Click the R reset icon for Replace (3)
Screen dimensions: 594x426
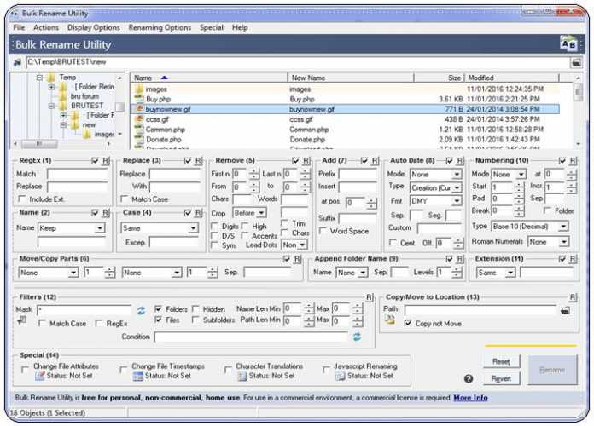pos(199,161)
